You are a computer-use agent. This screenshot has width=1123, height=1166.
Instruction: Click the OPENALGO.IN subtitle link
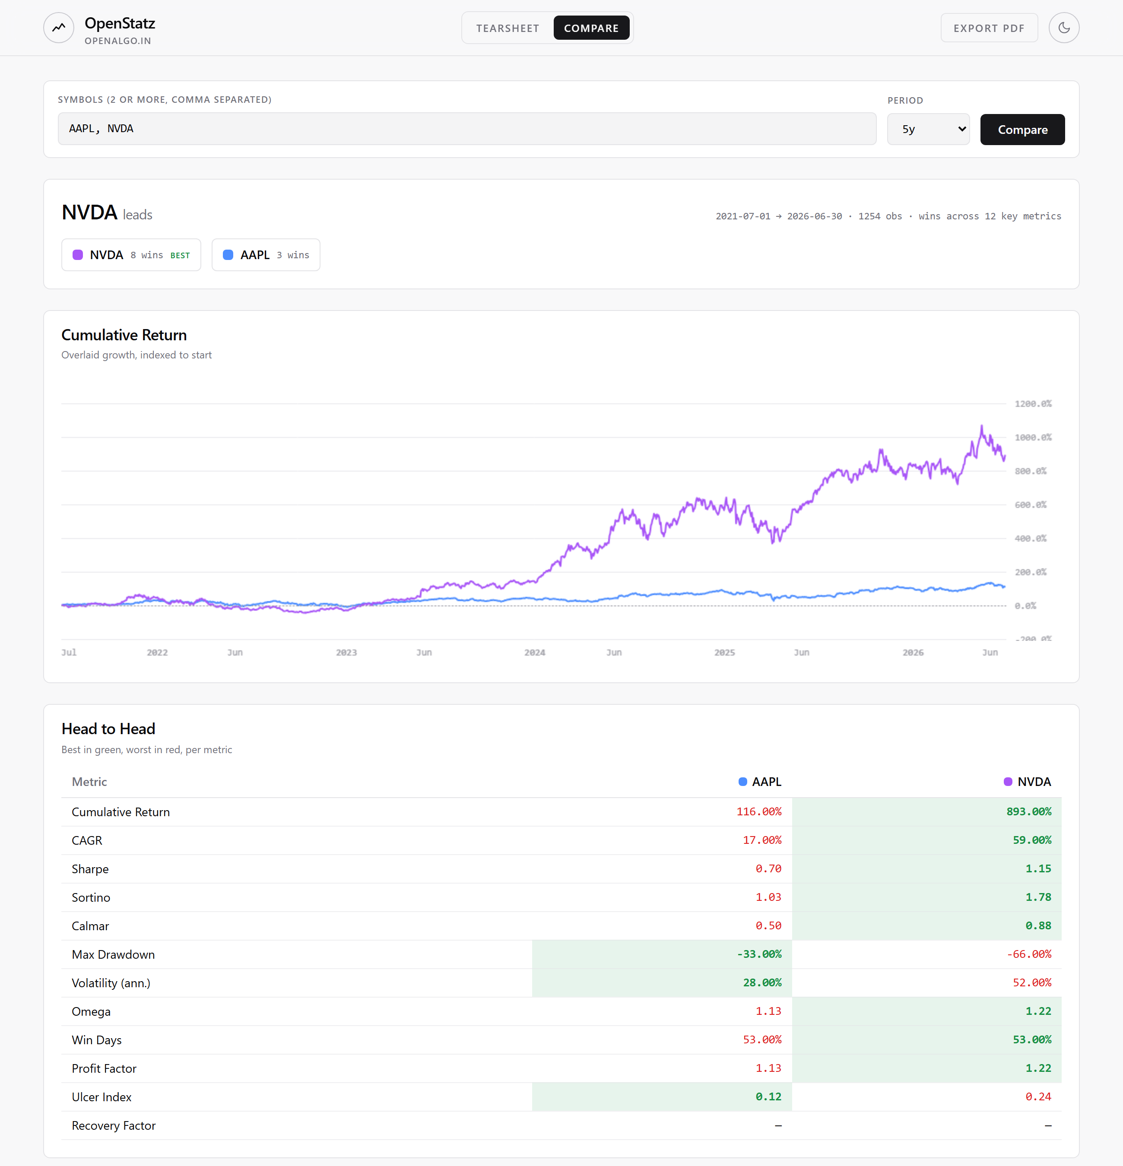(x=118, y=41)
